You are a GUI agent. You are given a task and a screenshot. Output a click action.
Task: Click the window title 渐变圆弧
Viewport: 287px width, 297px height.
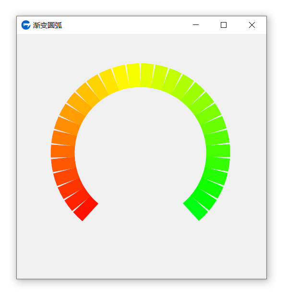point(48,25)
